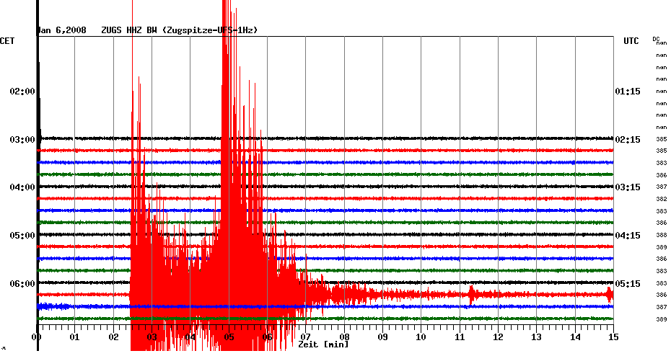Click the "UTC" column header
Image resolution: width=671 pixels, height=356 pixels.
(x=631, y=41)
